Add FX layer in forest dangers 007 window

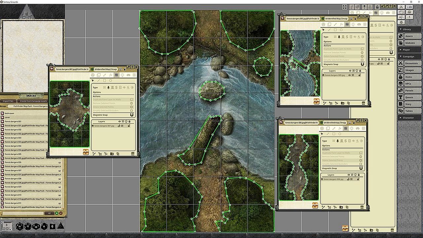click(x=106, y=154)
